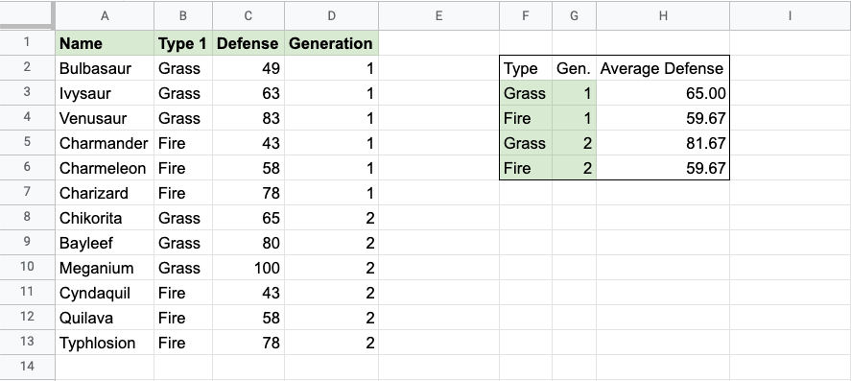Select the Name header cell
Screen dimensions: 851x381
[105, 43]
